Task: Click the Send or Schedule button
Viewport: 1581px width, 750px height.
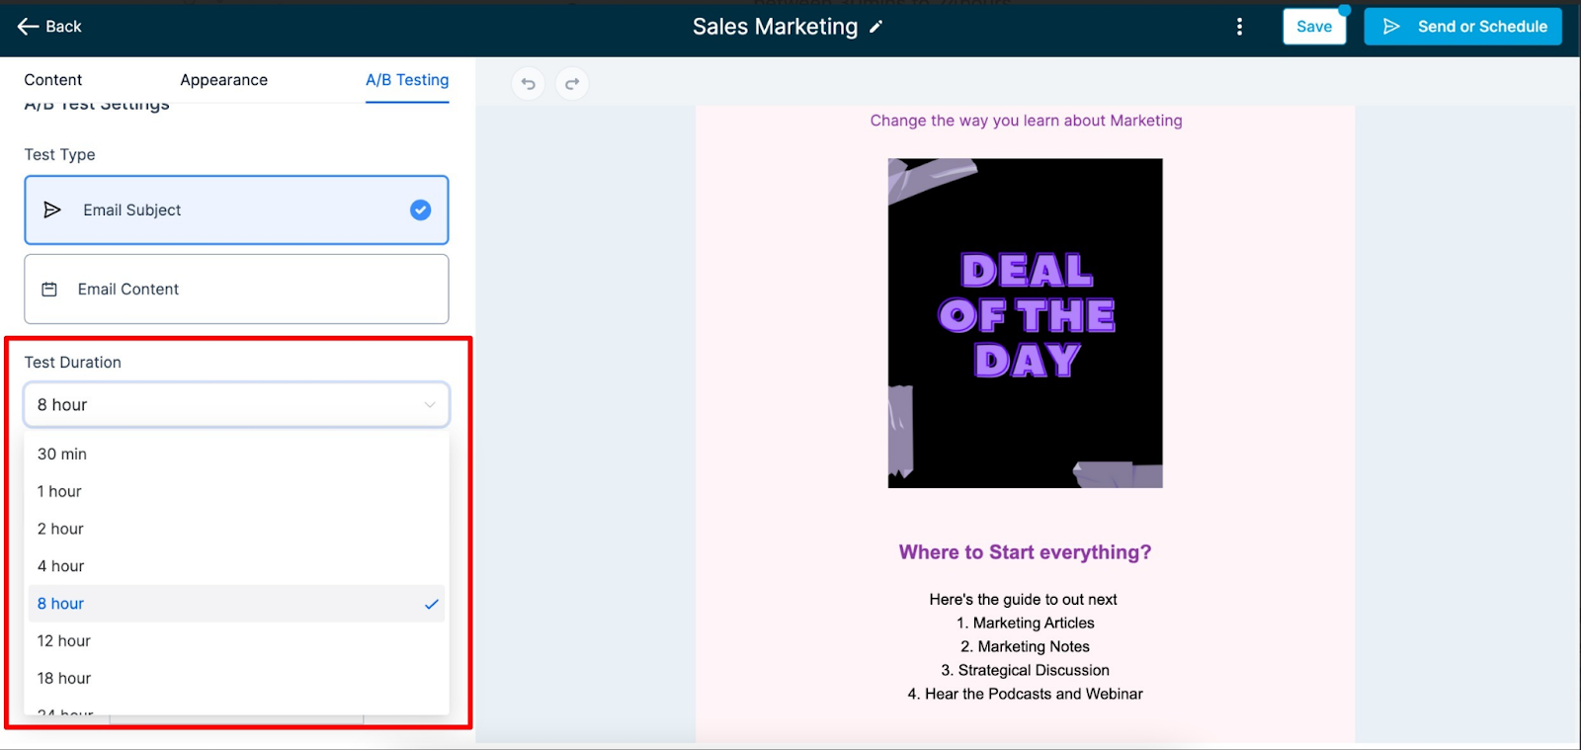Action: pyautogui.click(x=1462, y=27)
